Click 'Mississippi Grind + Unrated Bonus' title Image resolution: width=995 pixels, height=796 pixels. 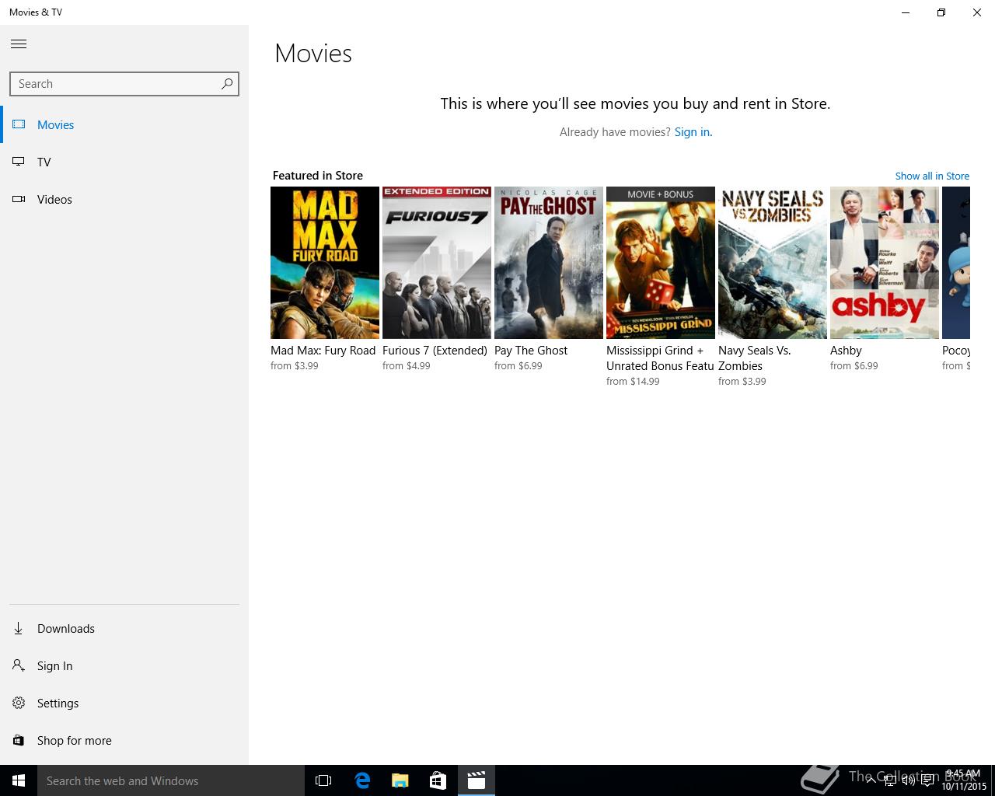pyautogui.click(x=660, y=358)
